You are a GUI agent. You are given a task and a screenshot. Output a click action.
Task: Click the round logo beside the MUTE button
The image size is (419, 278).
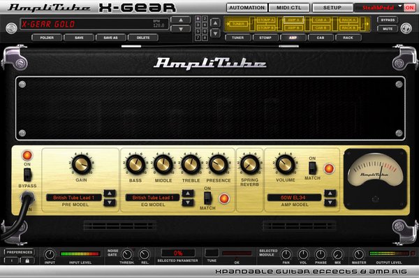click(x=406, y=29)
